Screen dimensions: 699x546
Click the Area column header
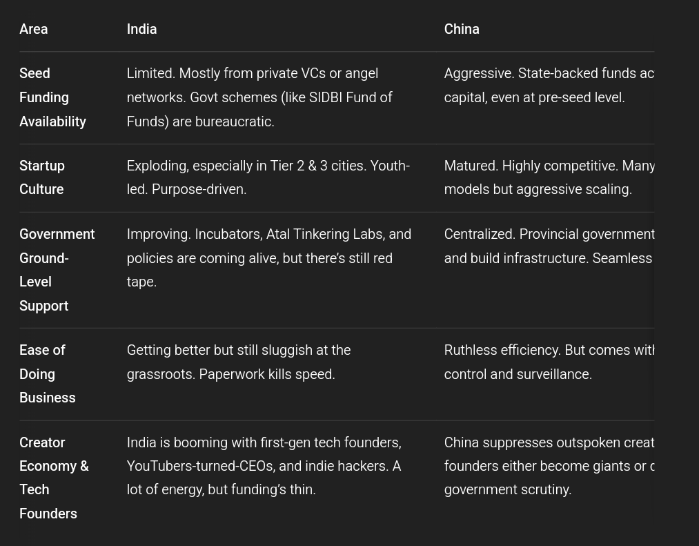click(33, 29)
